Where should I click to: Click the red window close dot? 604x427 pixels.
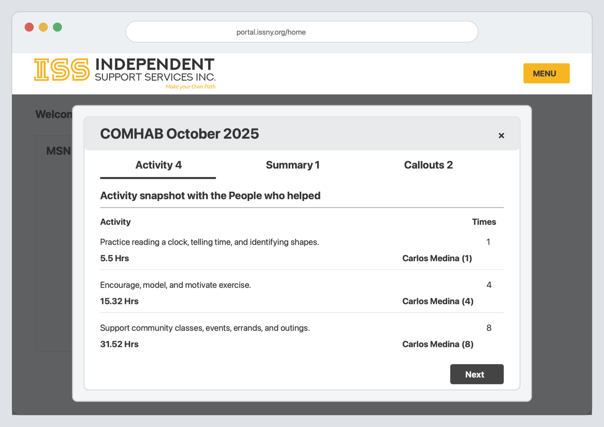coord(29,27)
